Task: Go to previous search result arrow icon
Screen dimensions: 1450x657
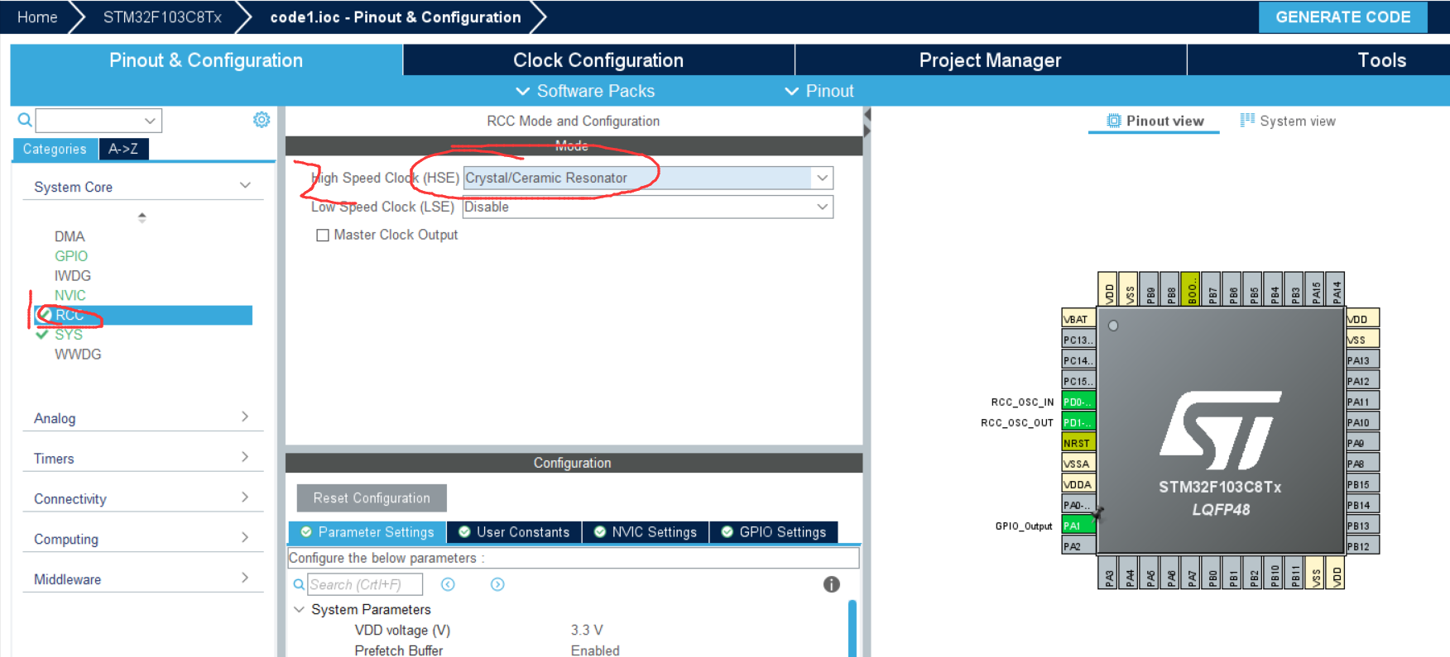Action: pyautogui.click(x=448, y=584)
